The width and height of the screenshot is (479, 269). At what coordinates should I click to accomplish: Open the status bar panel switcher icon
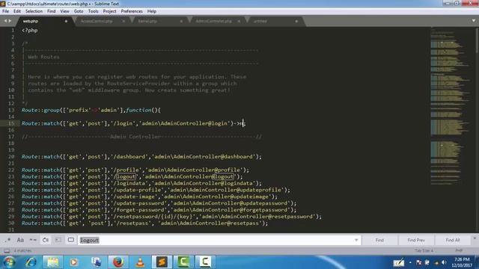[7, 251]
